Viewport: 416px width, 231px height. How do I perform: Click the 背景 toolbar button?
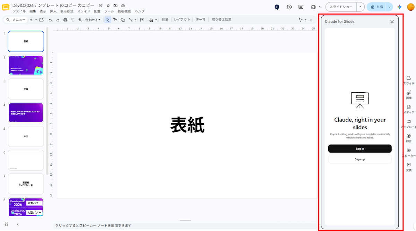[x=165, y=20]
